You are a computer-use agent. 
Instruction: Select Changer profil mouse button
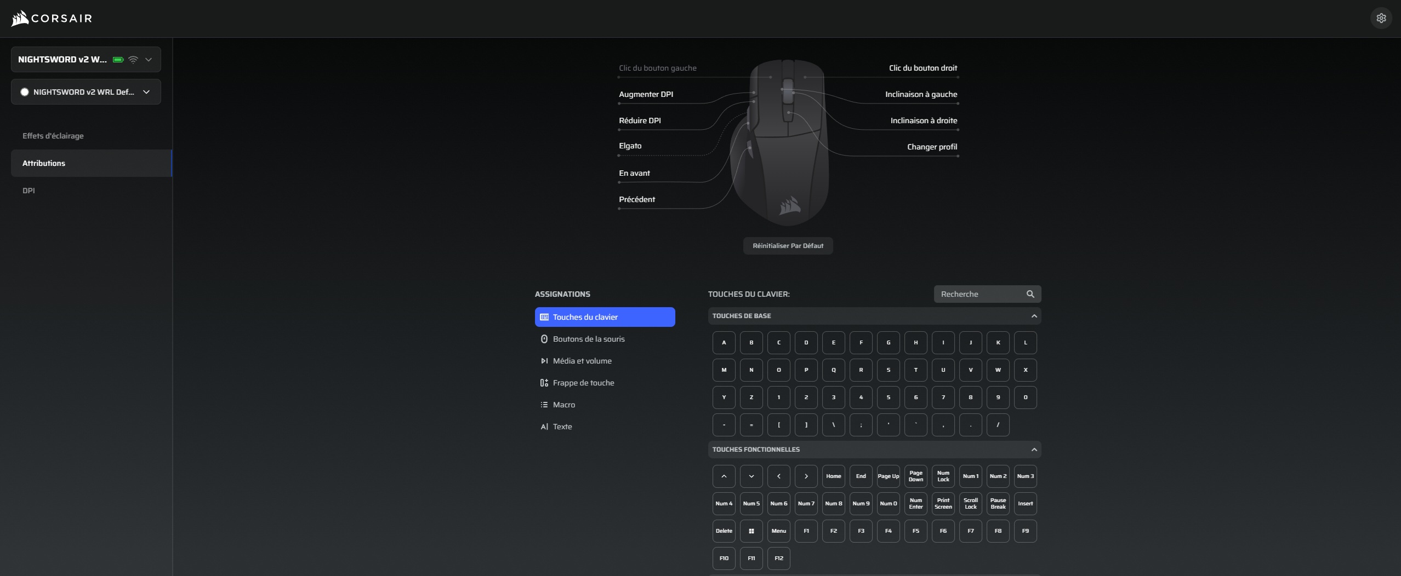(932, 147)
